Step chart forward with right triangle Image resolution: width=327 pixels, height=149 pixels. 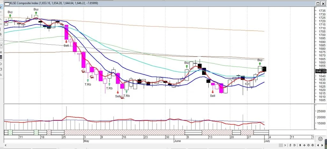click(x=322, y=145)
